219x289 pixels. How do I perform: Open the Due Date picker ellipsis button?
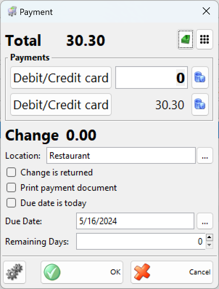205,221
